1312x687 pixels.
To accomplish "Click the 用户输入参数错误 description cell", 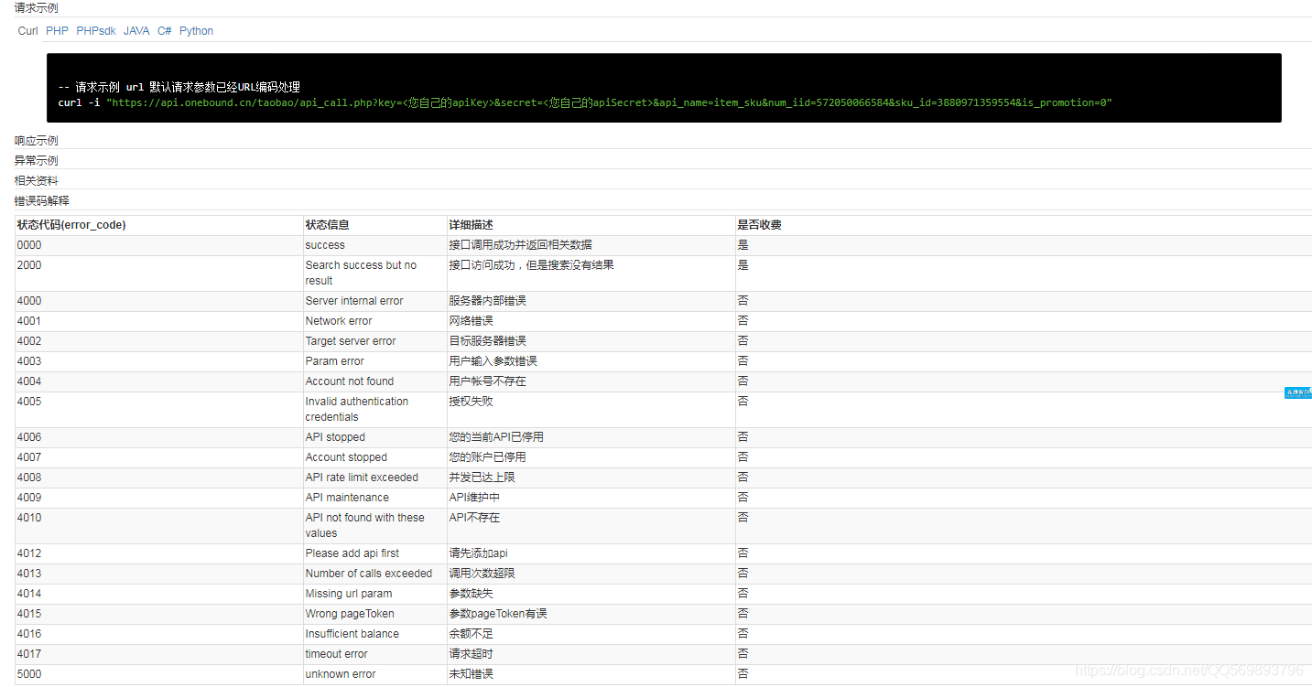I will point(591,361).
